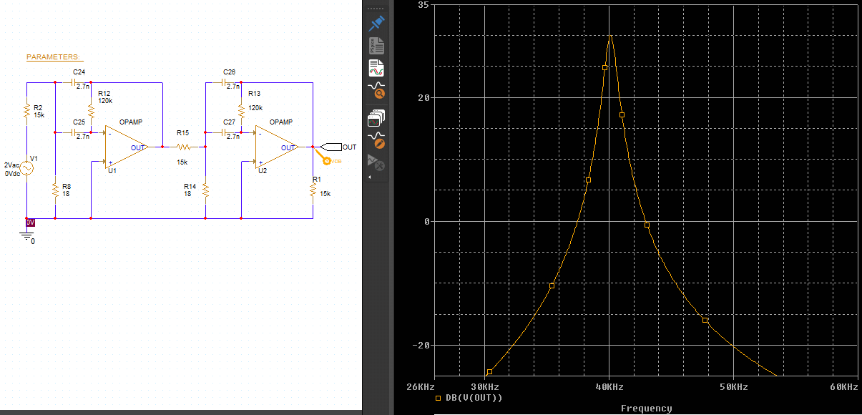Expand the toolbar with the small arrow
The image size is (862, 415).
370,177
